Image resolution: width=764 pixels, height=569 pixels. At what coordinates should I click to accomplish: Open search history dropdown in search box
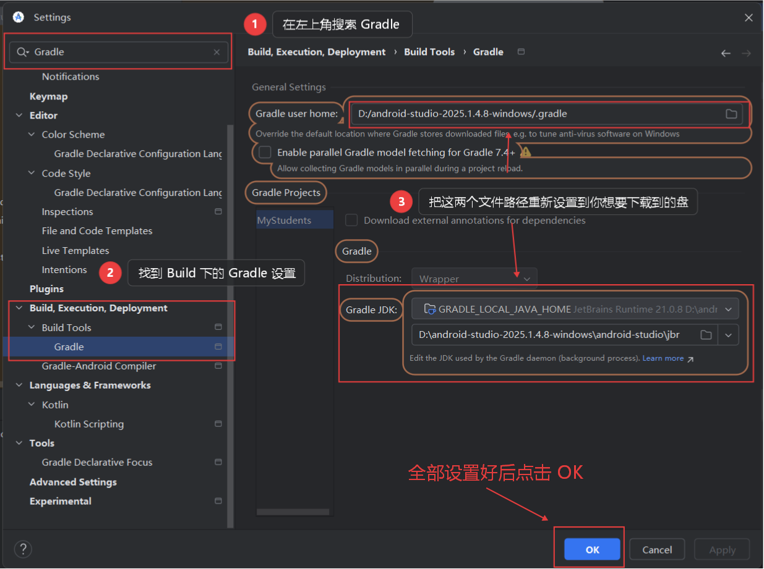tap(28, 53)
